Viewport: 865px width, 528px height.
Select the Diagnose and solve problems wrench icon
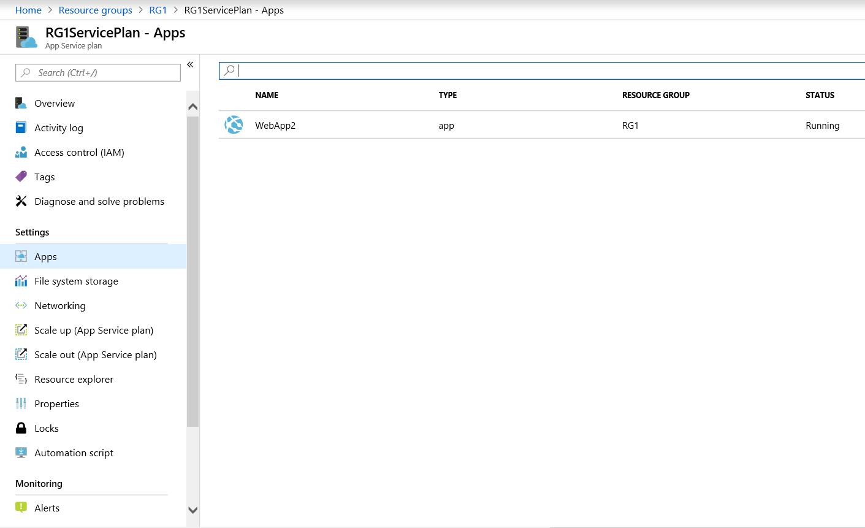21,201
